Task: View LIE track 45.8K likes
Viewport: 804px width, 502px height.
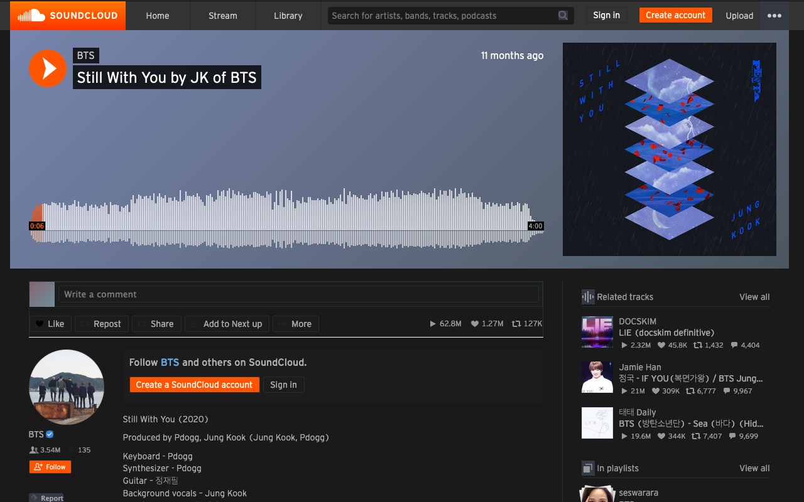Action: pyautogui.click(x=672, y=345)
